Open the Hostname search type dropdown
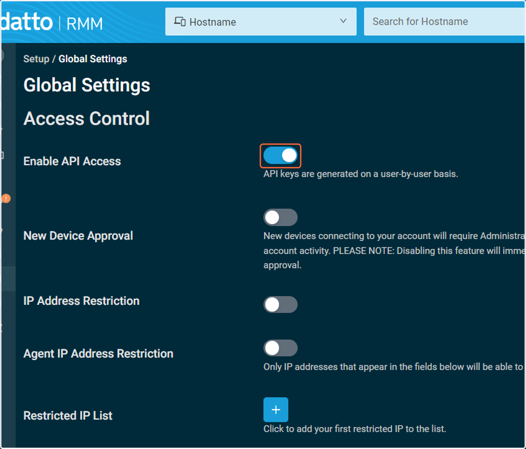This screenshot has width=526, height=449. click(x=261, y=21)
